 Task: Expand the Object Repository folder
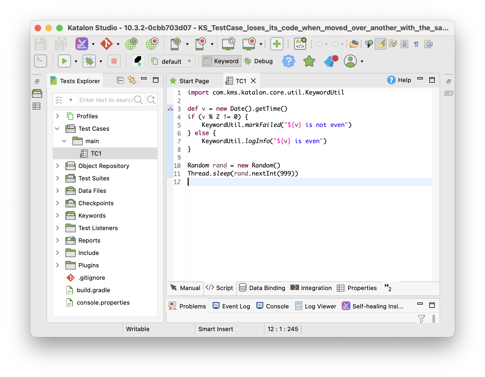click(x=58, y=166)
